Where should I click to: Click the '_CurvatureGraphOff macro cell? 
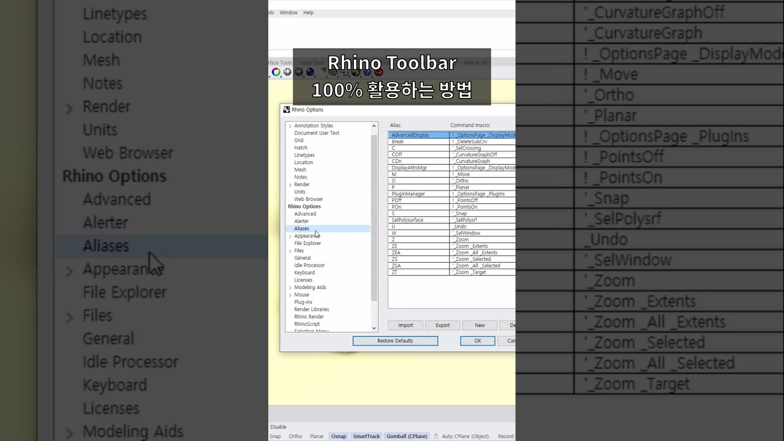coord(483,154)
